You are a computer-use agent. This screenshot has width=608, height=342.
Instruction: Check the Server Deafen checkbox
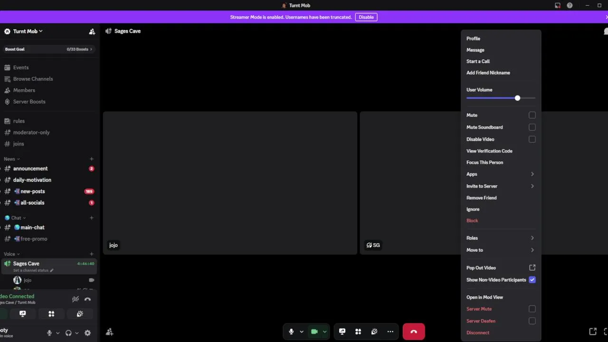point(532,321)
